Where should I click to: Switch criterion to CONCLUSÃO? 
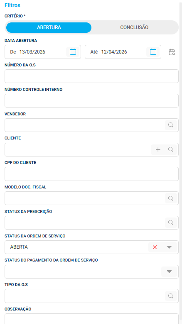click(134, 27)
